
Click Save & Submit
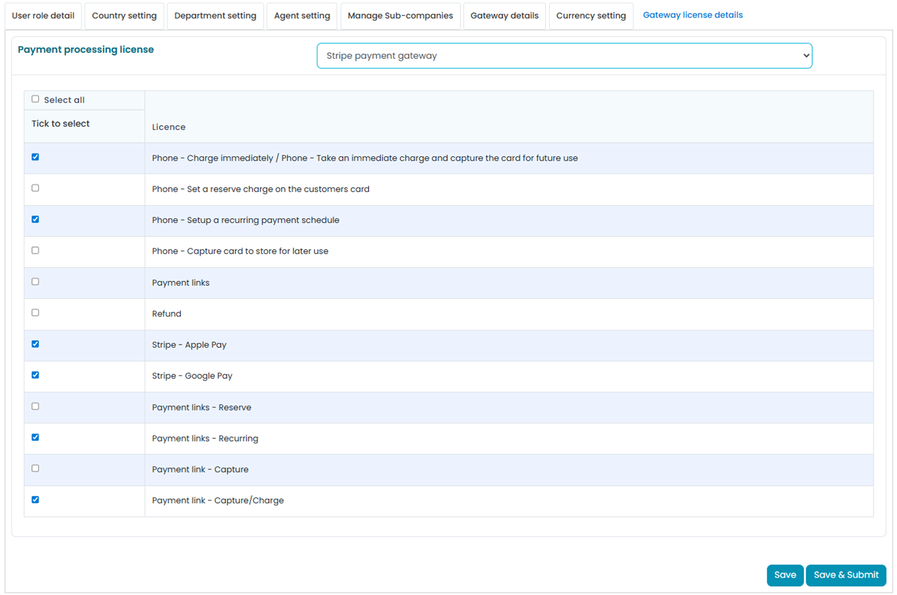(x=846, y=575)
